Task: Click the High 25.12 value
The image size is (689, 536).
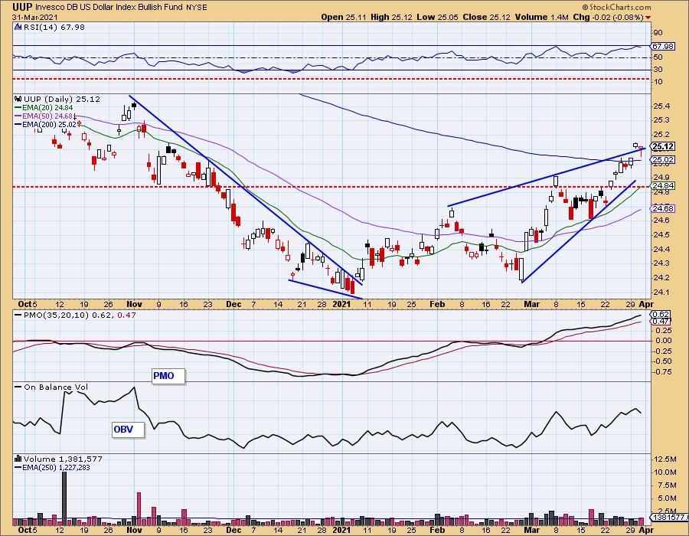Action: 391,17
